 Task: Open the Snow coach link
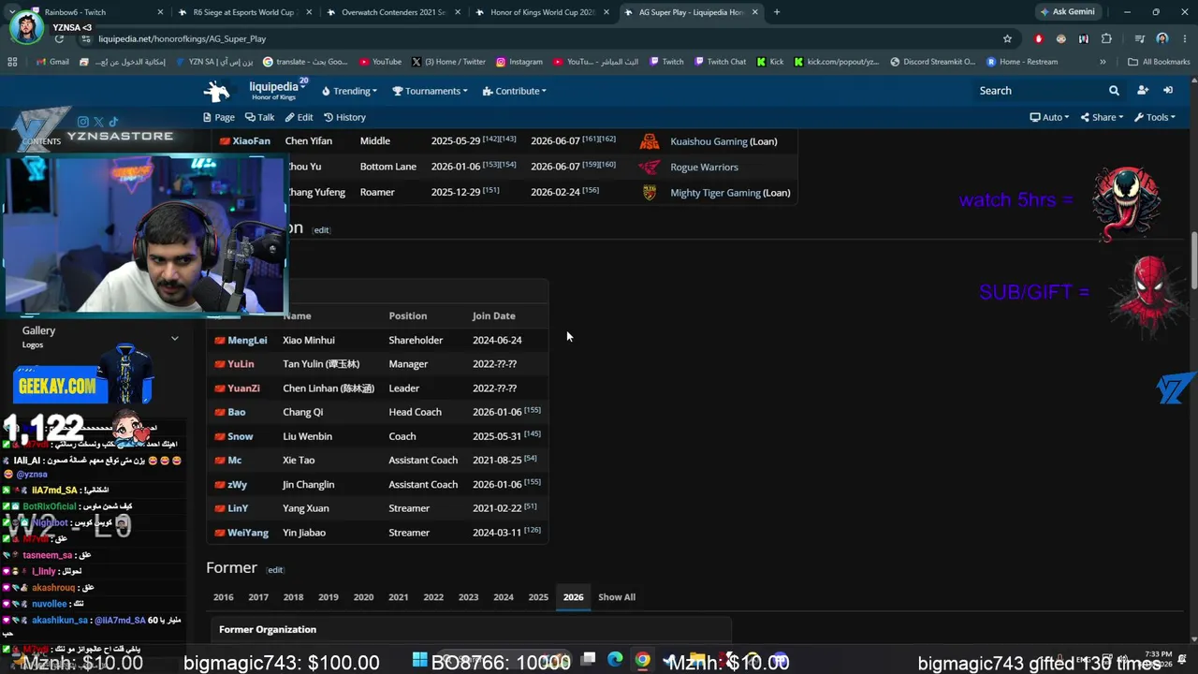[241, 436]
